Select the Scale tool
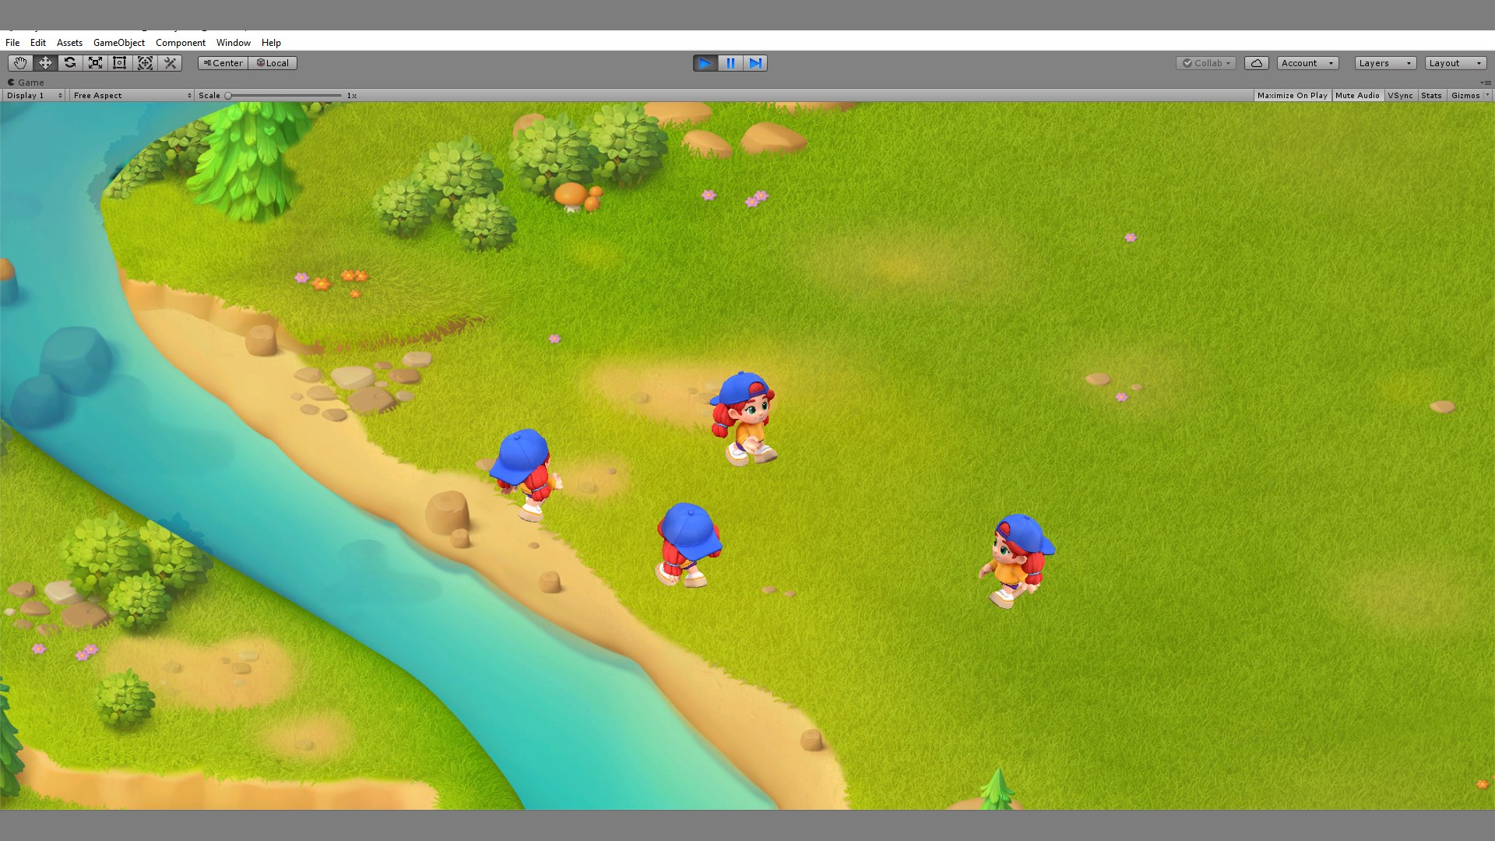Image resolution: width=1495 pixels, height=841 pixels. point(95,63)
